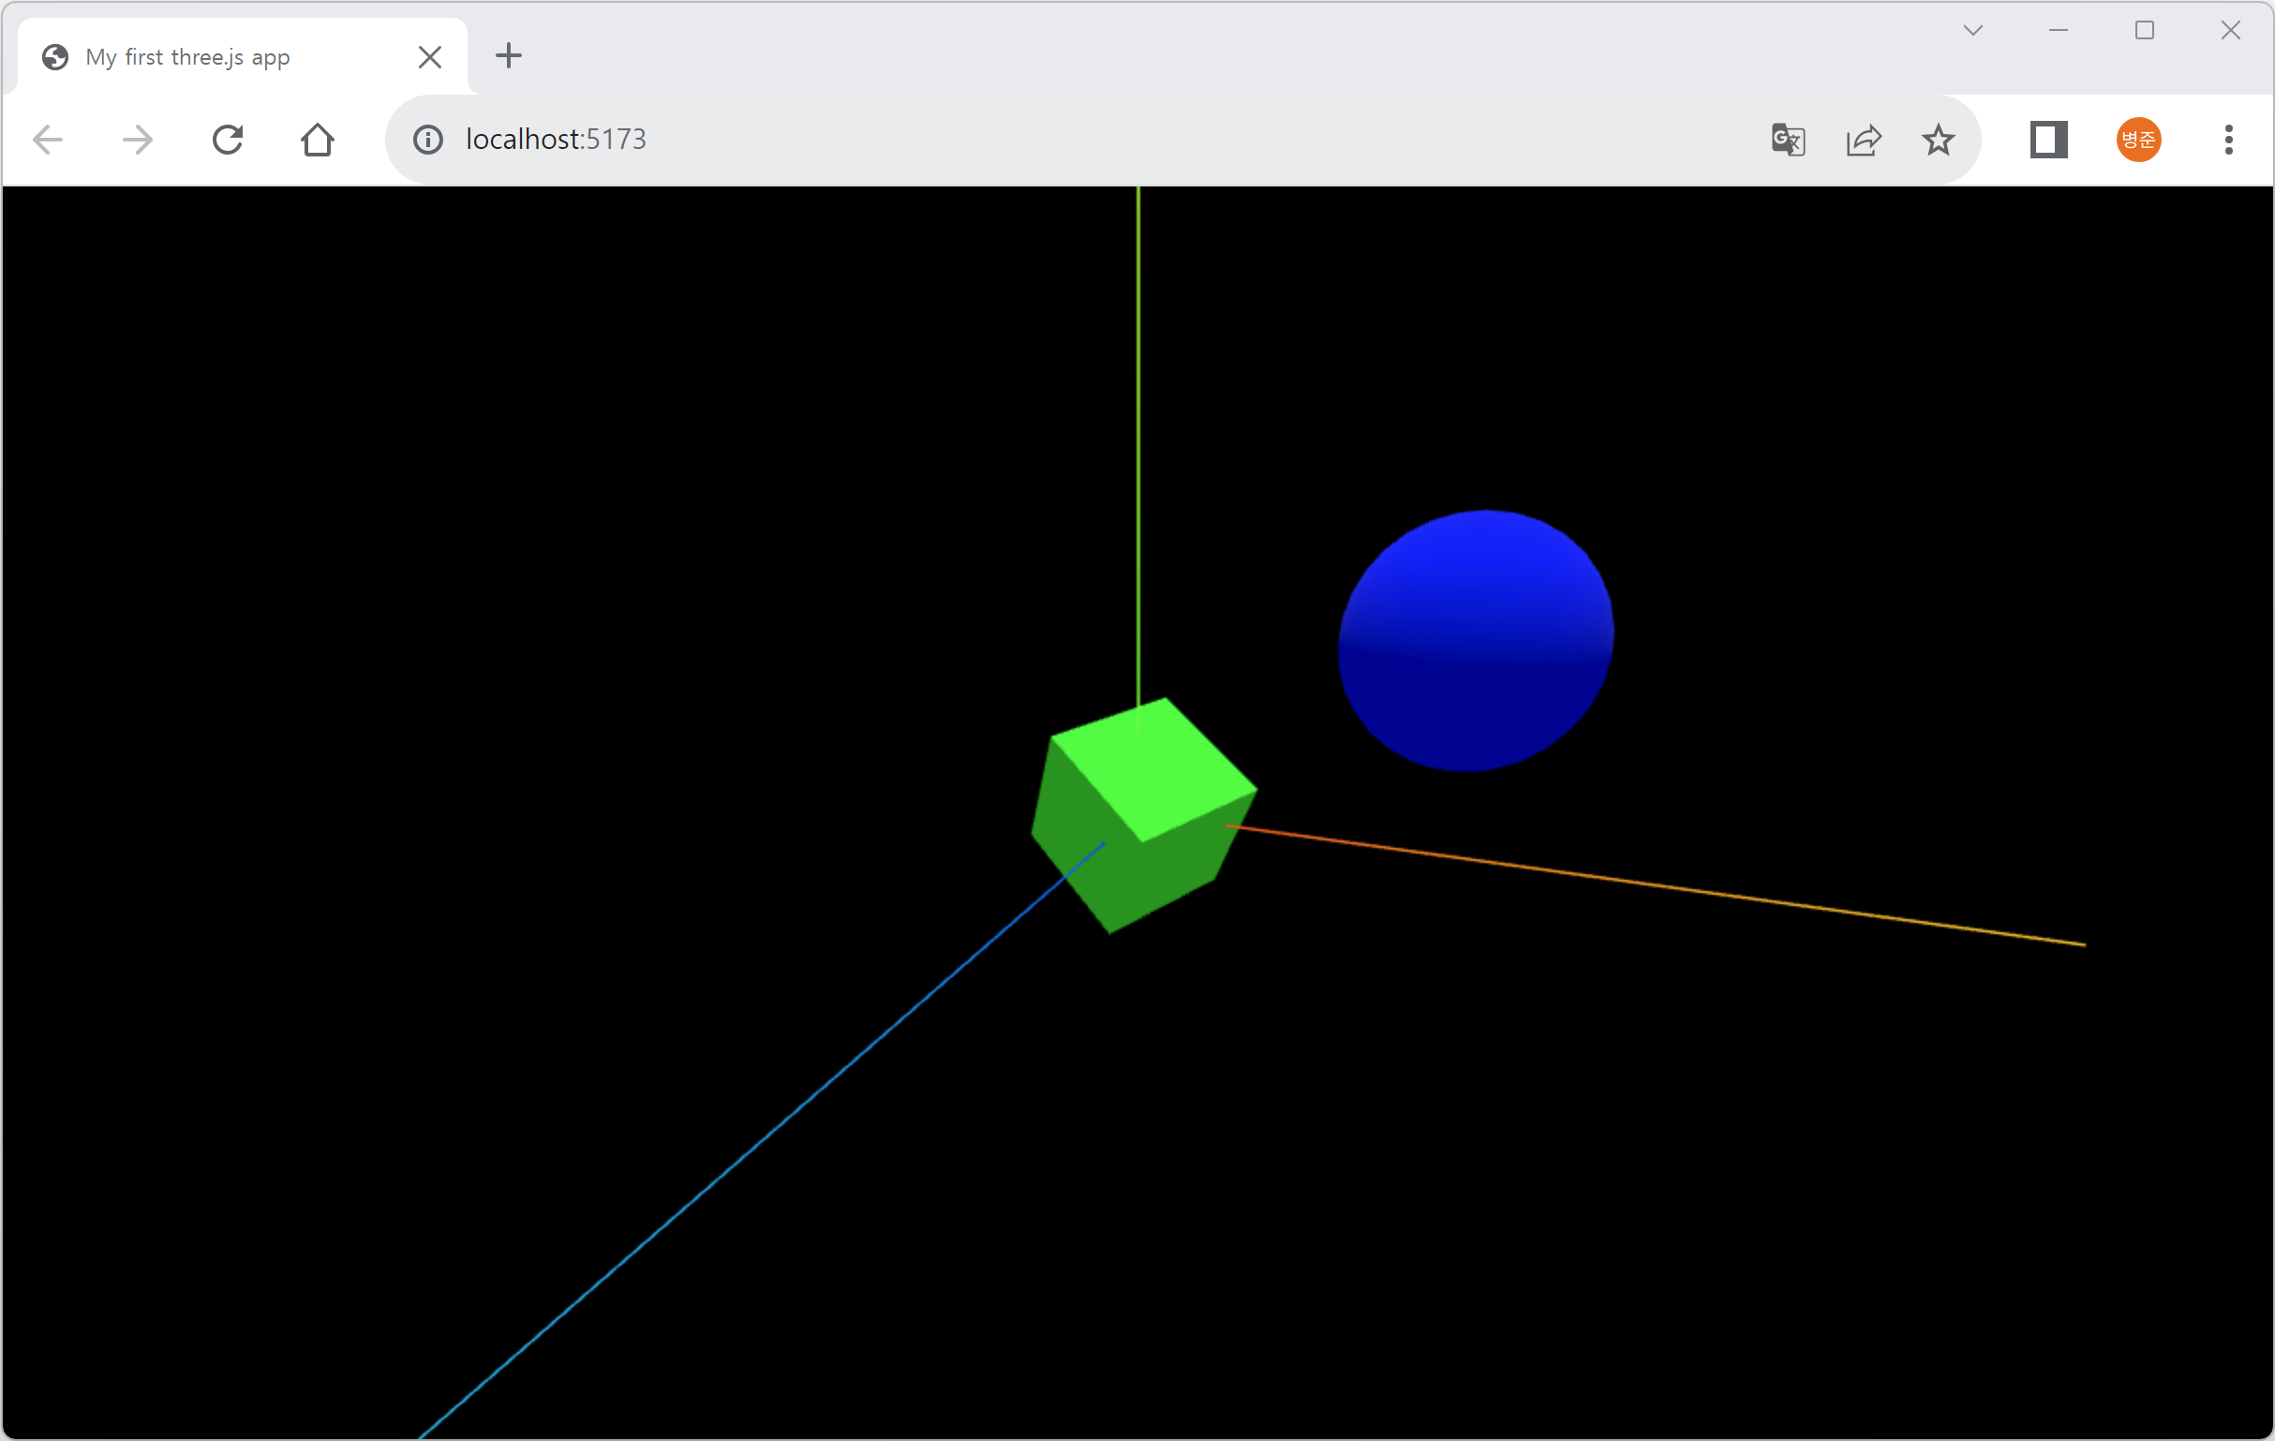Viewport: 2275px width, 1441px height.
Task: View site information icon
Action: click(x=428, y=140)
